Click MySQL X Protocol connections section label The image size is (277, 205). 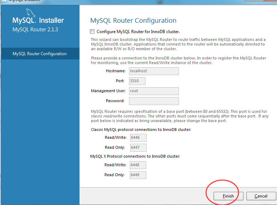(135, 156)
